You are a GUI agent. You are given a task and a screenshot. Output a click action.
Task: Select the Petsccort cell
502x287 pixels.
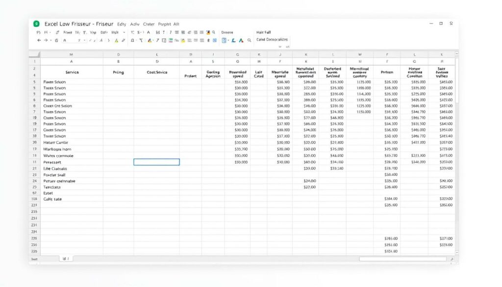tap(72, 162)
